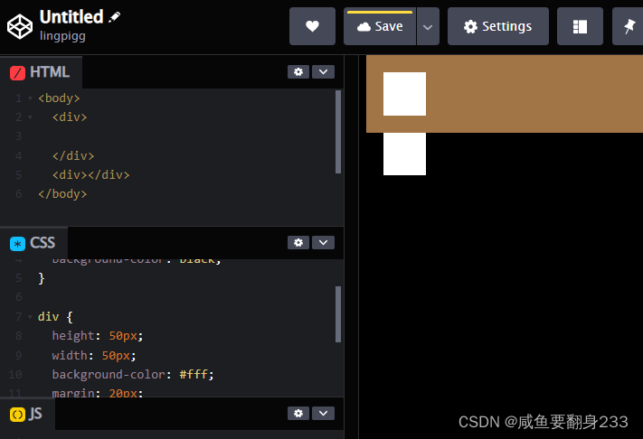The image size is (643, 439).
Task: Love this pen with the heart button
Action: pyautogui.click(x=312, y=26)
